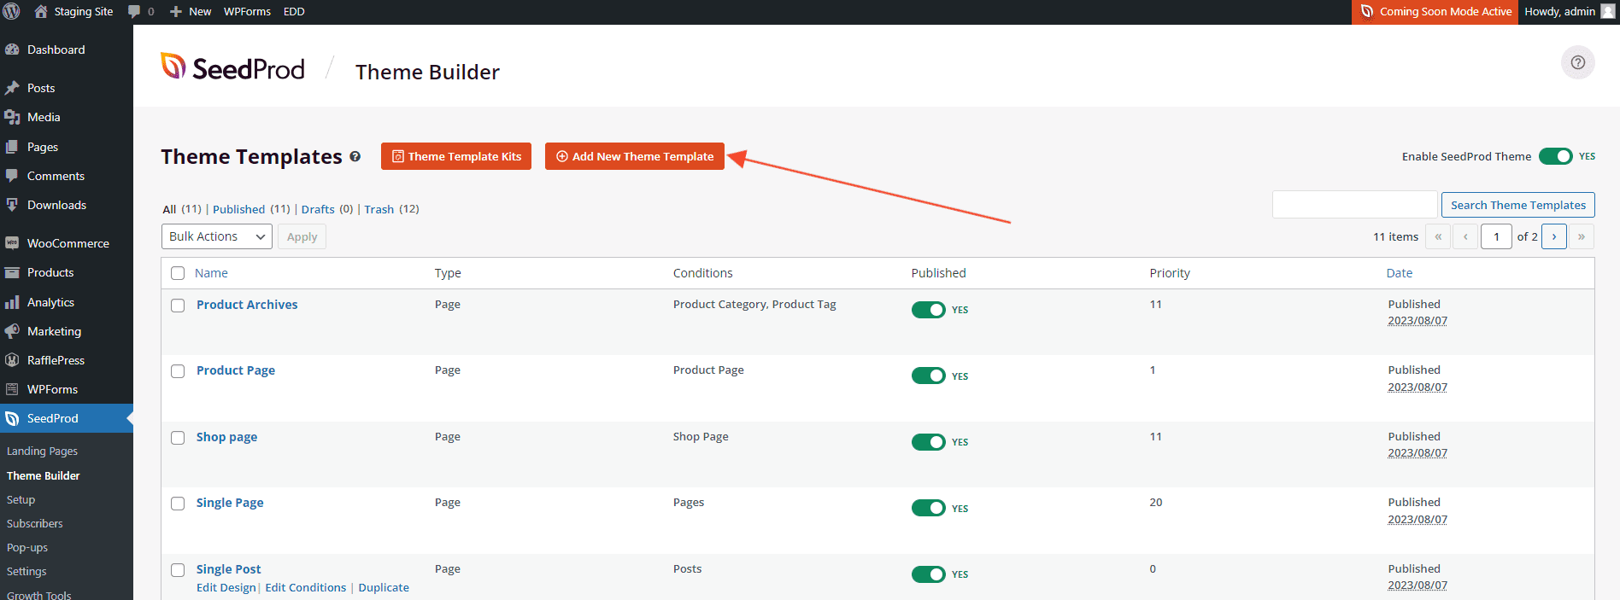The width and height of the screenshot is (1620, 600).
Task: Open Pop-ups in the SeedProd submenu
Action: [x=27, y=548]
